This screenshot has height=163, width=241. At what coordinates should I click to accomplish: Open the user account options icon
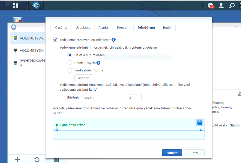pos(221,6)
